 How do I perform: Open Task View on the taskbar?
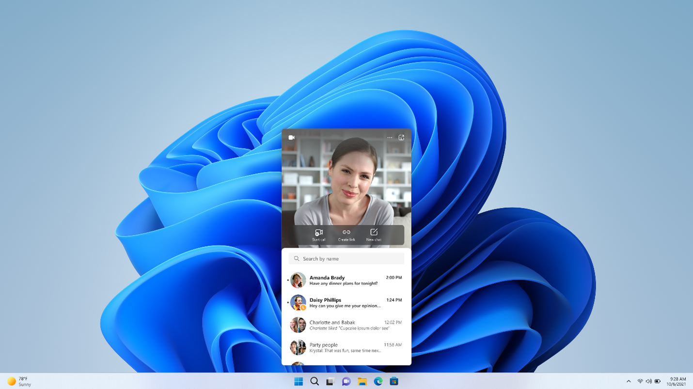(x=330, y=381)
